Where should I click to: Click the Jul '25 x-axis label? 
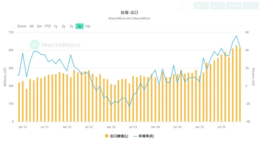[x=221, y=127]
